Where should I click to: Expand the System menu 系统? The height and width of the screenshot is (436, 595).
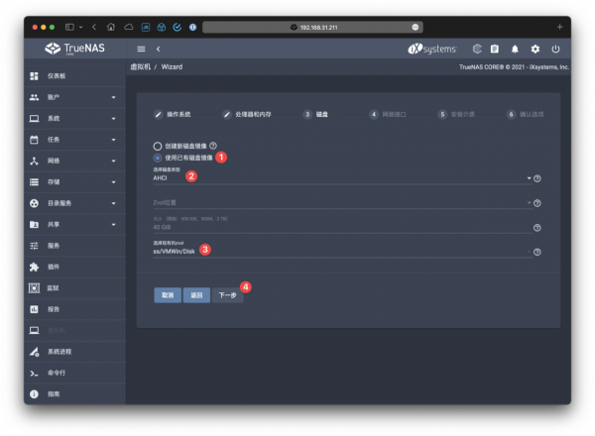(x=74, y=119)
